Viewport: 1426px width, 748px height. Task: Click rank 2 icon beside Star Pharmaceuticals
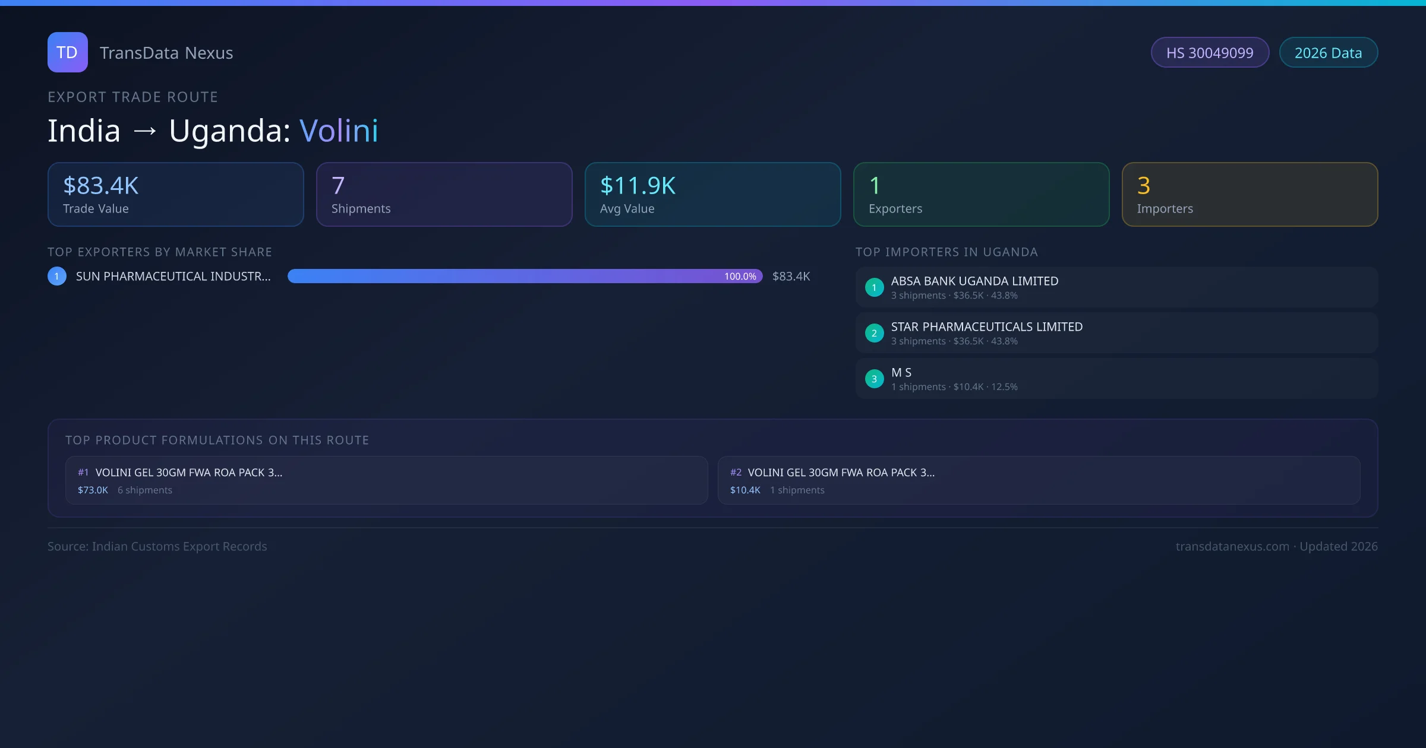(x=874, y=333)
